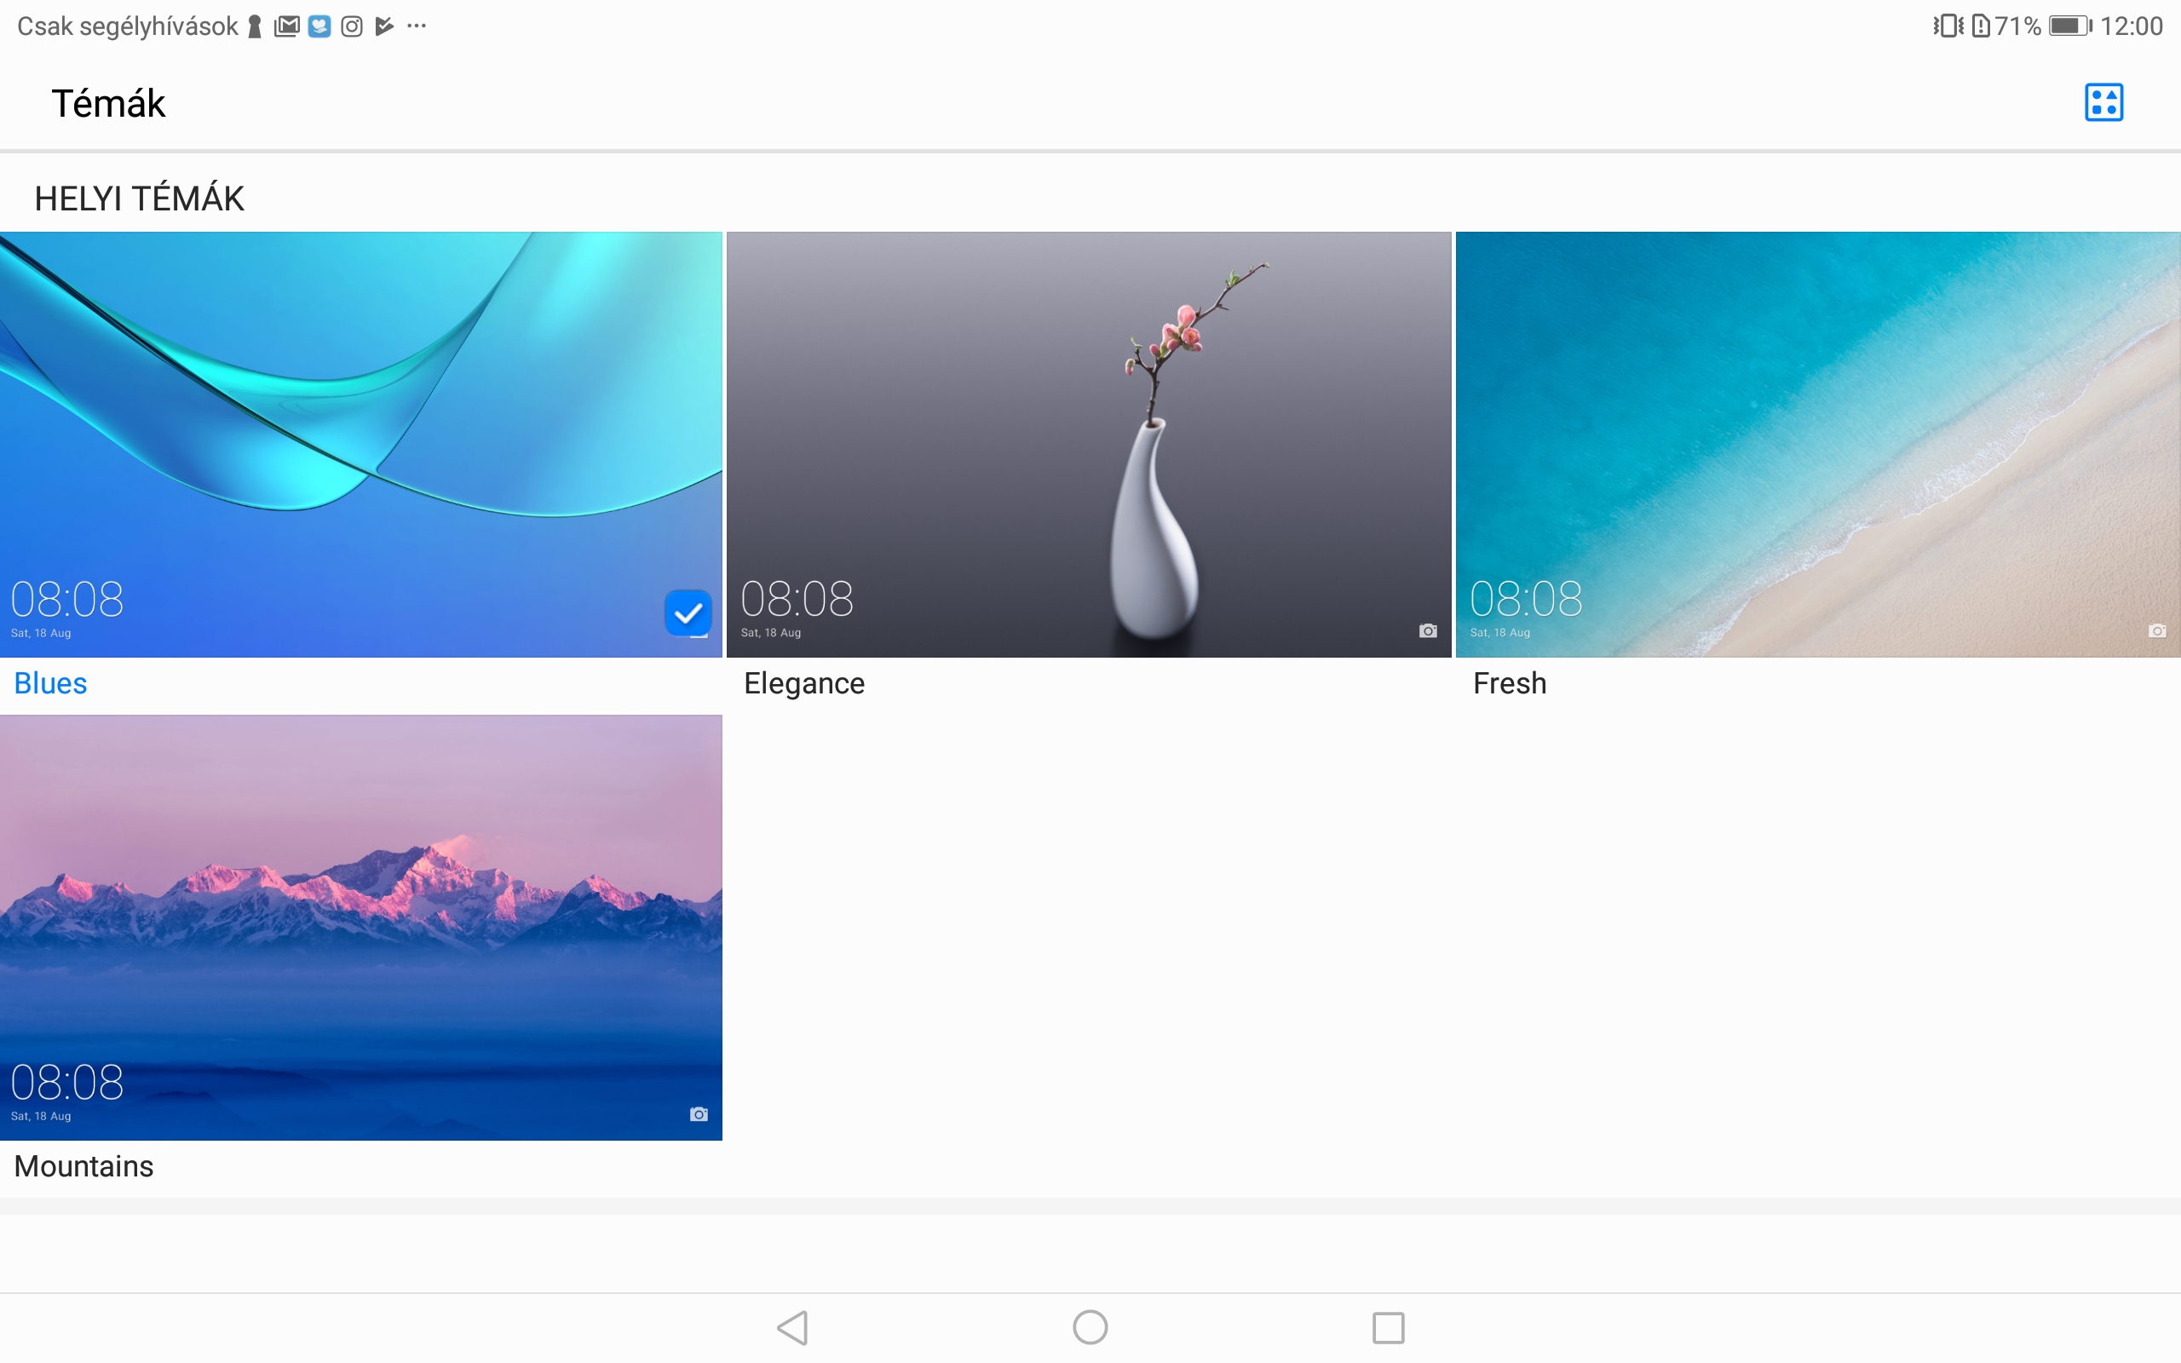Viewport: 2181px width, 1363px height.
Task: Tap the camera icon on Mountains preview
Action: (699, 1114)
